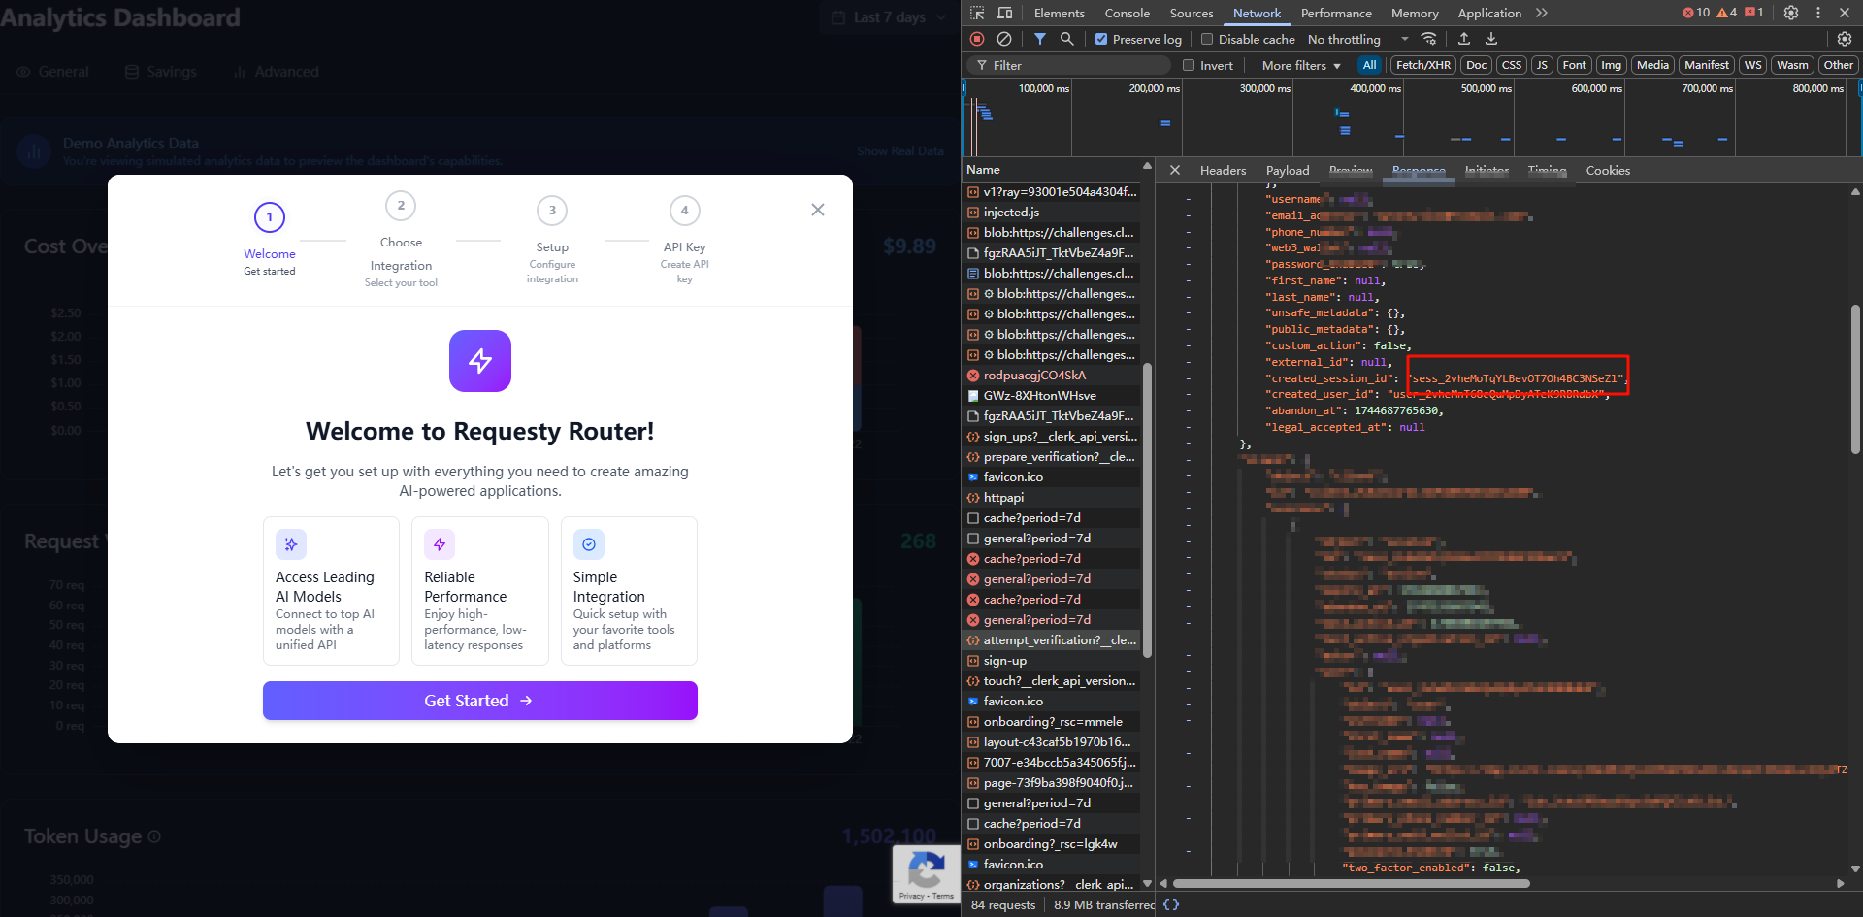The width and height of the screenshot is (1863, 917).
Task: Open the 4 warnings counter
Action: [1727, 13]
